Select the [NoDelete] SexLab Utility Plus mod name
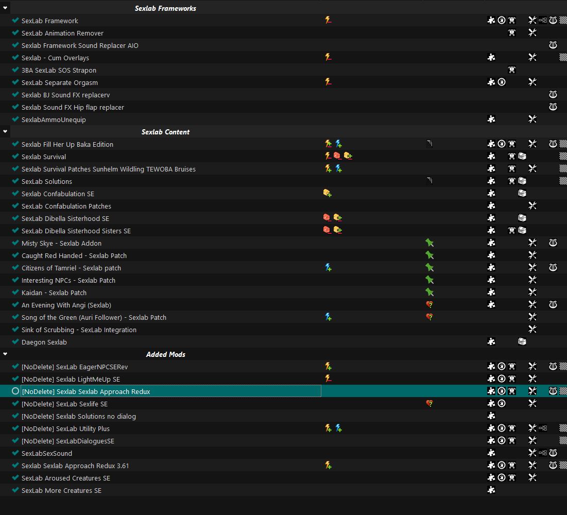Viewport: 567px width, 515px height. 65,428
